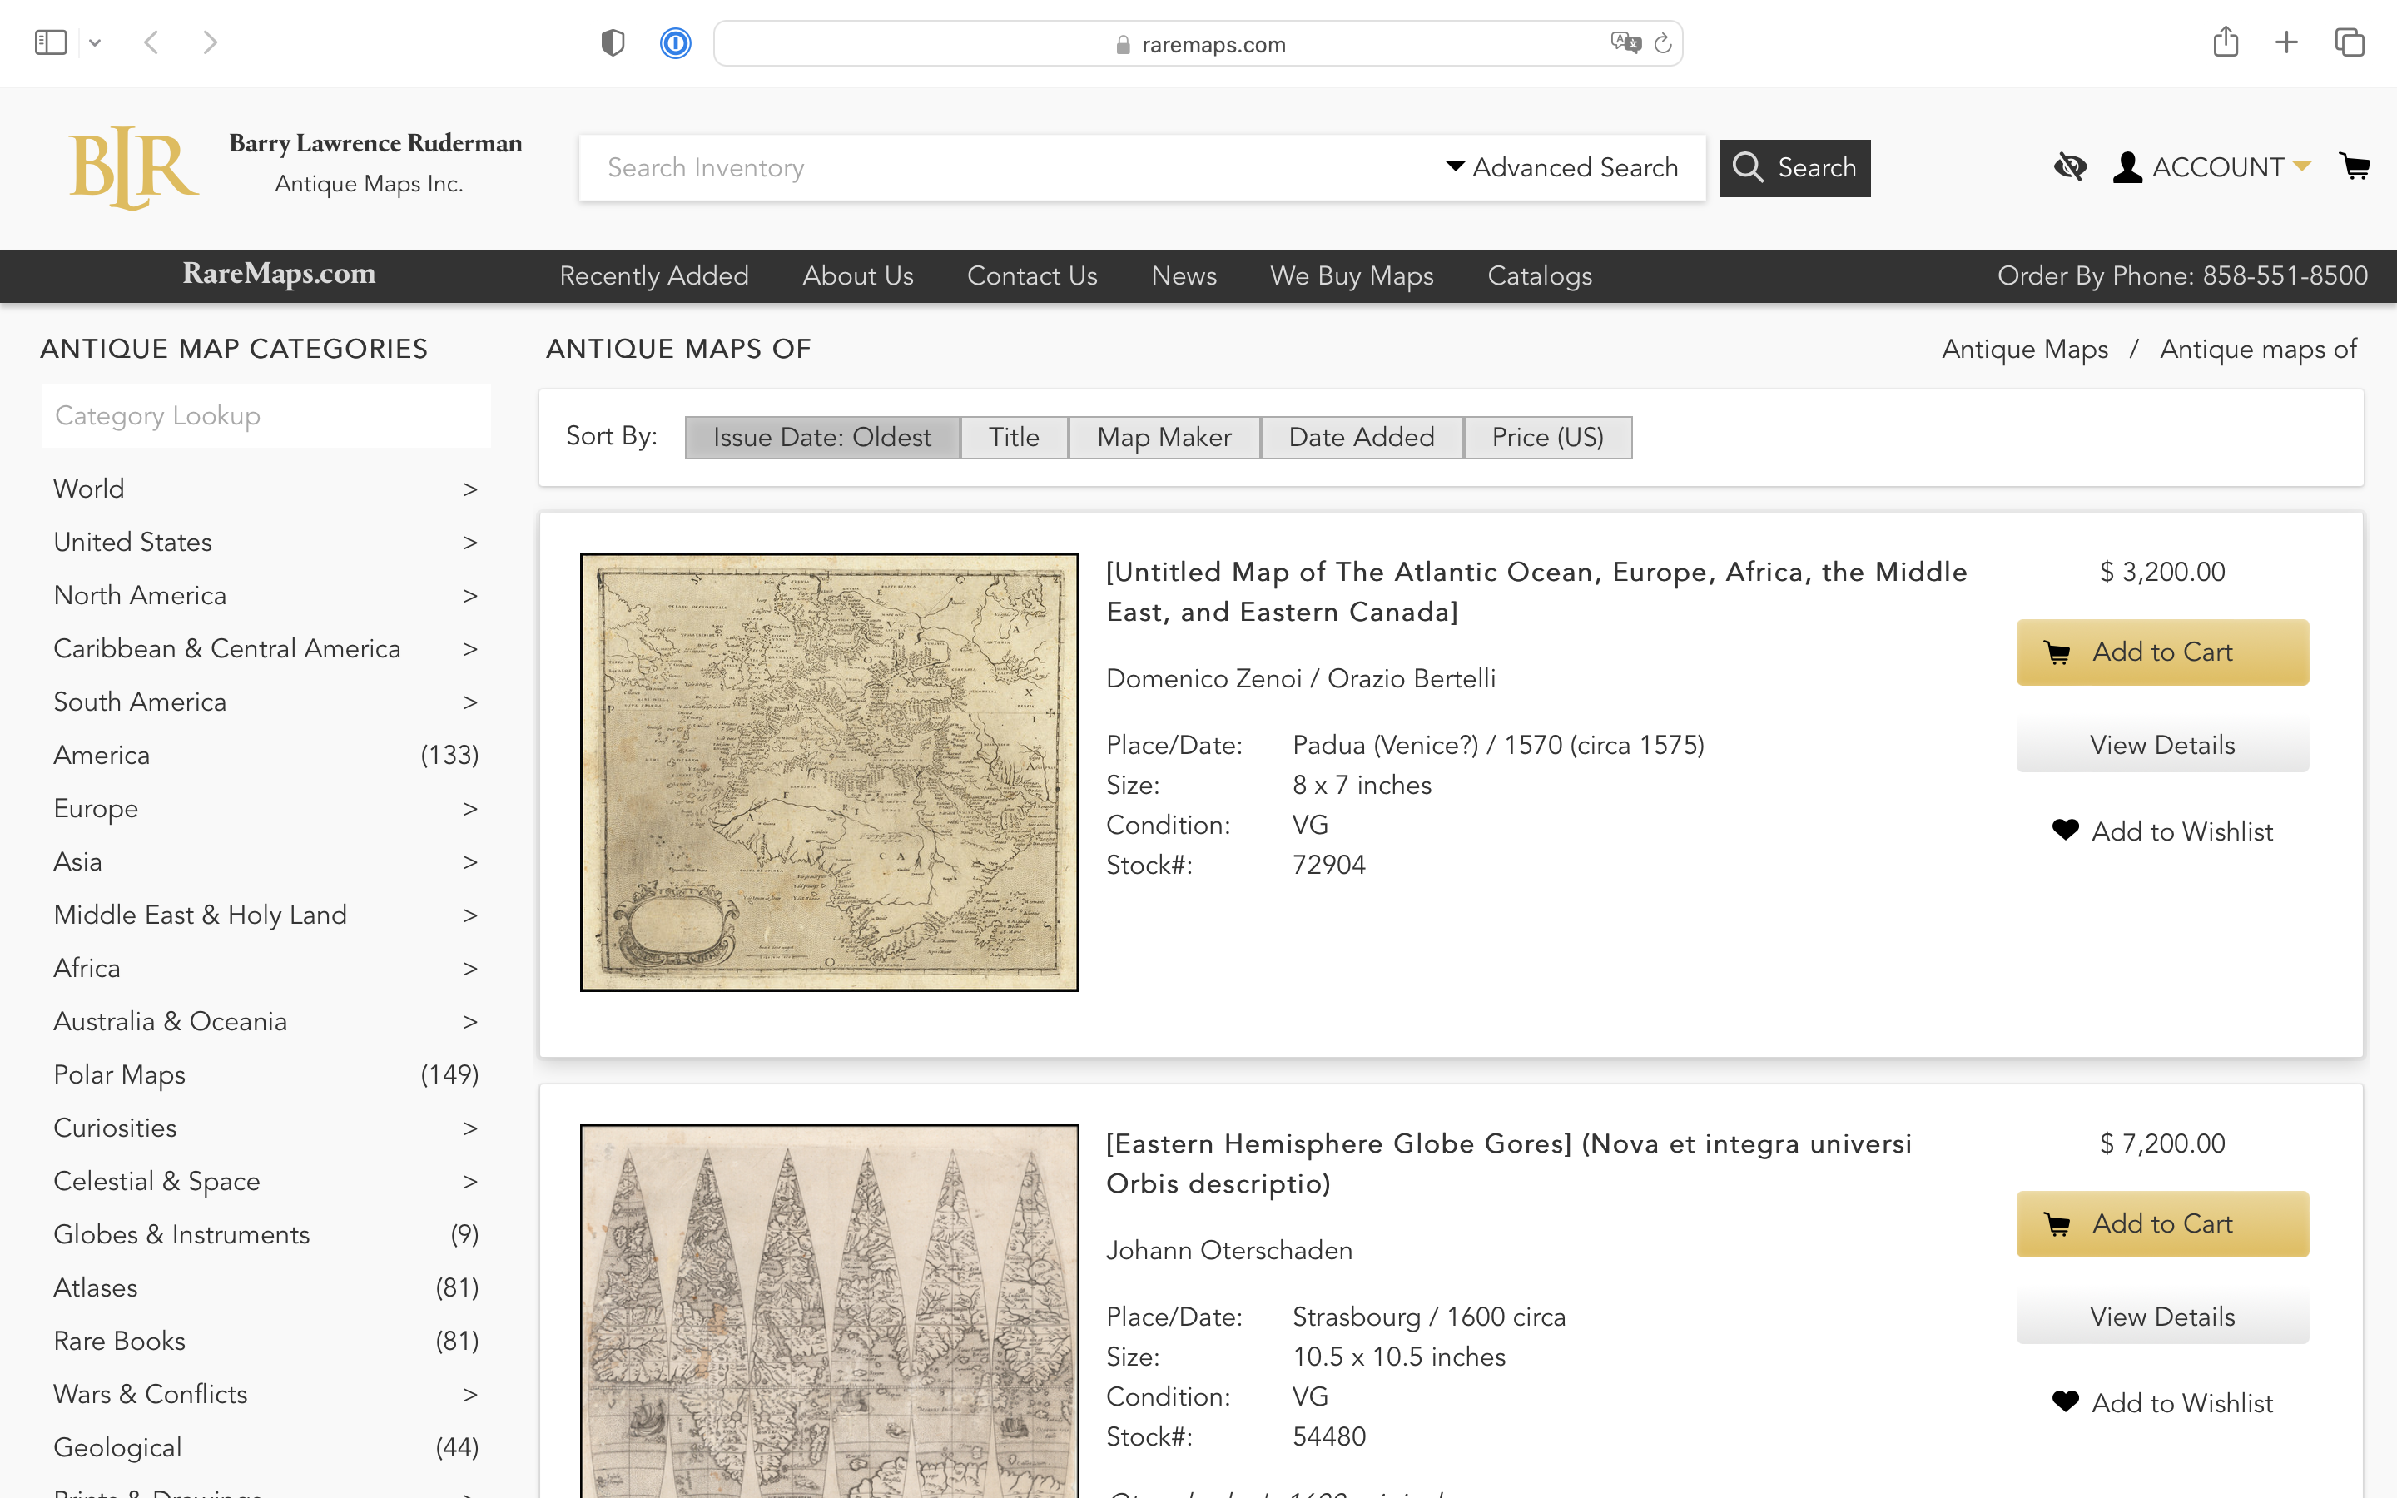Screen dimensions: 2397x1498
Task: Open News menu item
Action: (1184, 275)
